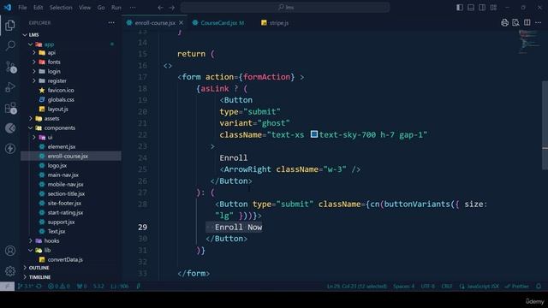Close the enroll-course.jsx tab
The height and width of the screenshot is (308, 548).
pos(181,23)
